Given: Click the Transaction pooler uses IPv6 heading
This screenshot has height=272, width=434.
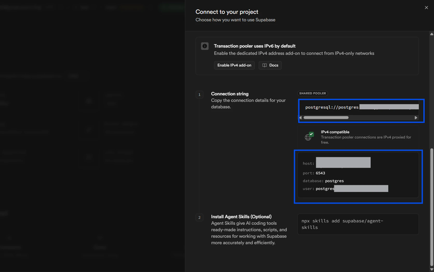Looking at the screenshot, I should tap(255, 46).
